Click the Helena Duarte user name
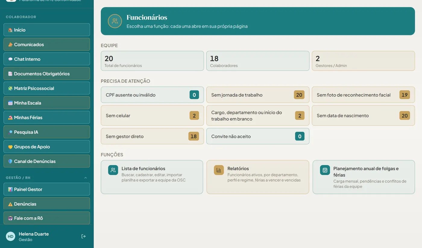422x248 pixels. (x=34, y=234)
